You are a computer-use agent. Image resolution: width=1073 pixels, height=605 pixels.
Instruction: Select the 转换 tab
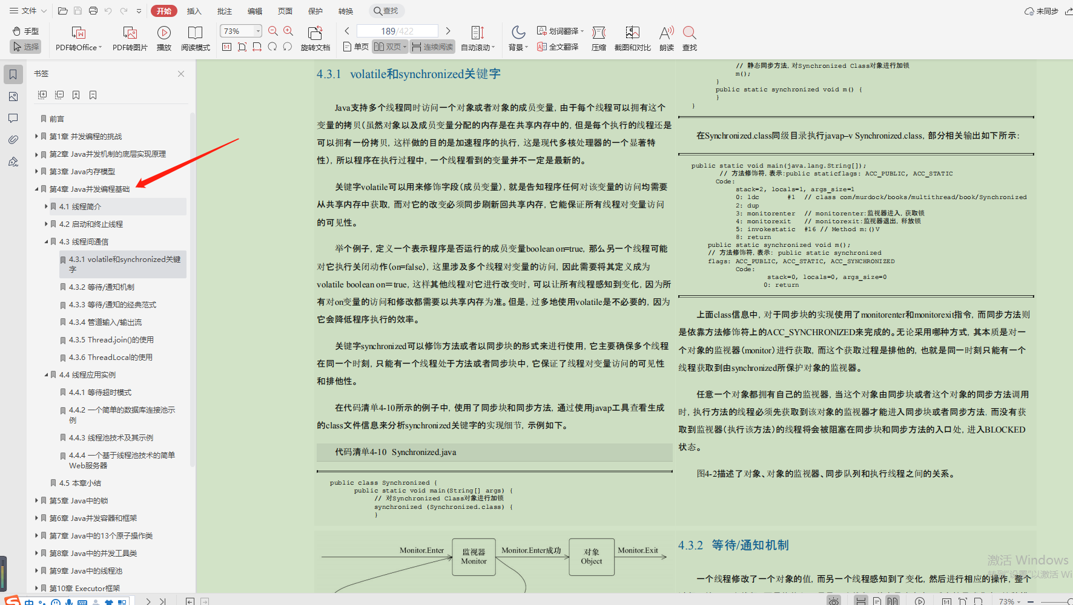coord(345,11)
